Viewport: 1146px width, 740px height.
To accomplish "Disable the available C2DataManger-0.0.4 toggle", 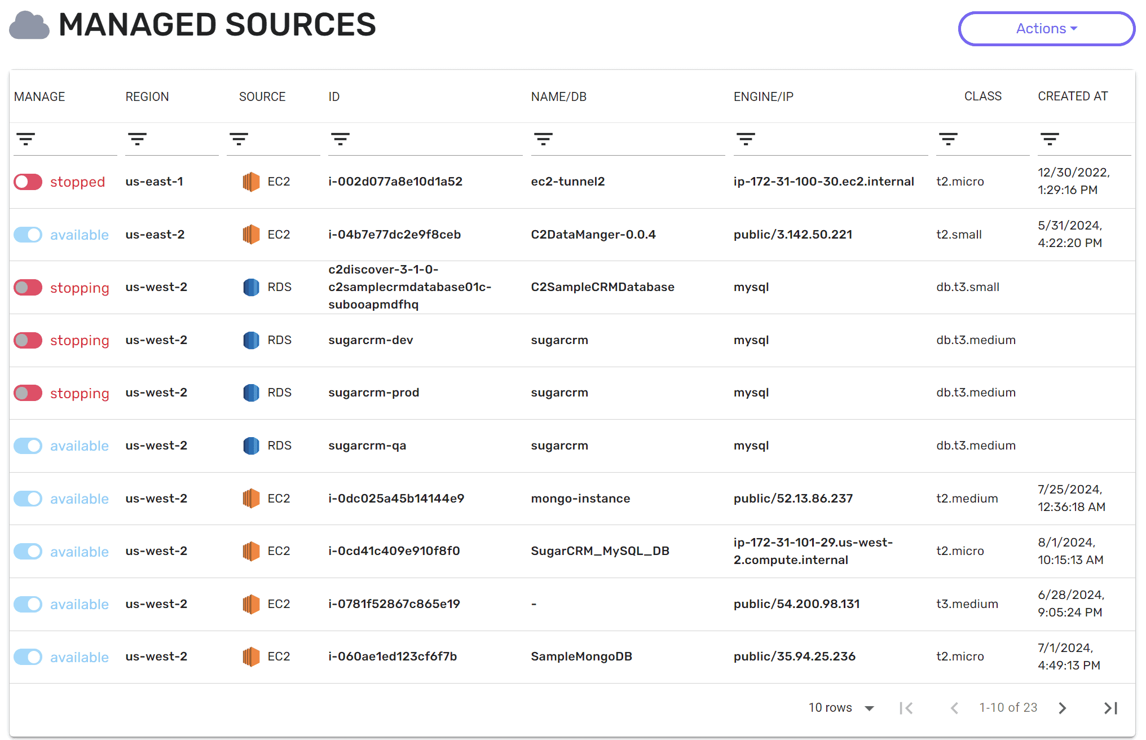I will (28, 235).
